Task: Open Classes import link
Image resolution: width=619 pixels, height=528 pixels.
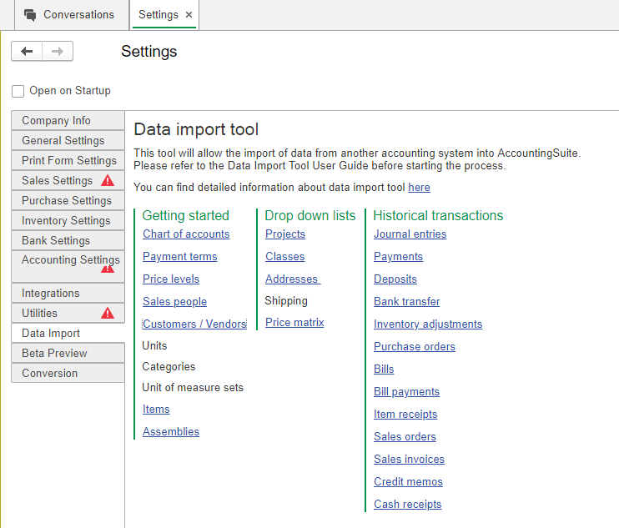Action: (x=285, y=257)
